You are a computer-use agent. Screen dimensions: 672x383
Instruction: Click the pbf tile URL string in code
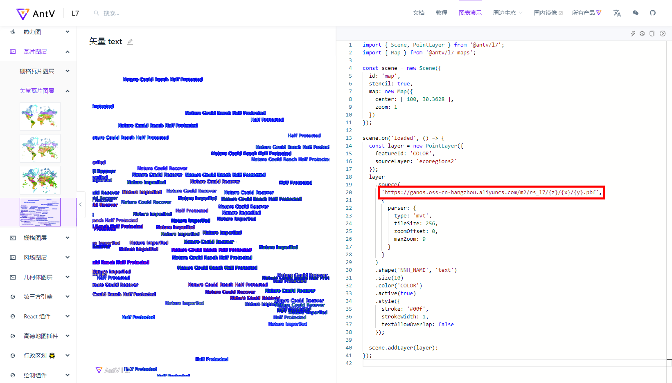pos(490,193)
